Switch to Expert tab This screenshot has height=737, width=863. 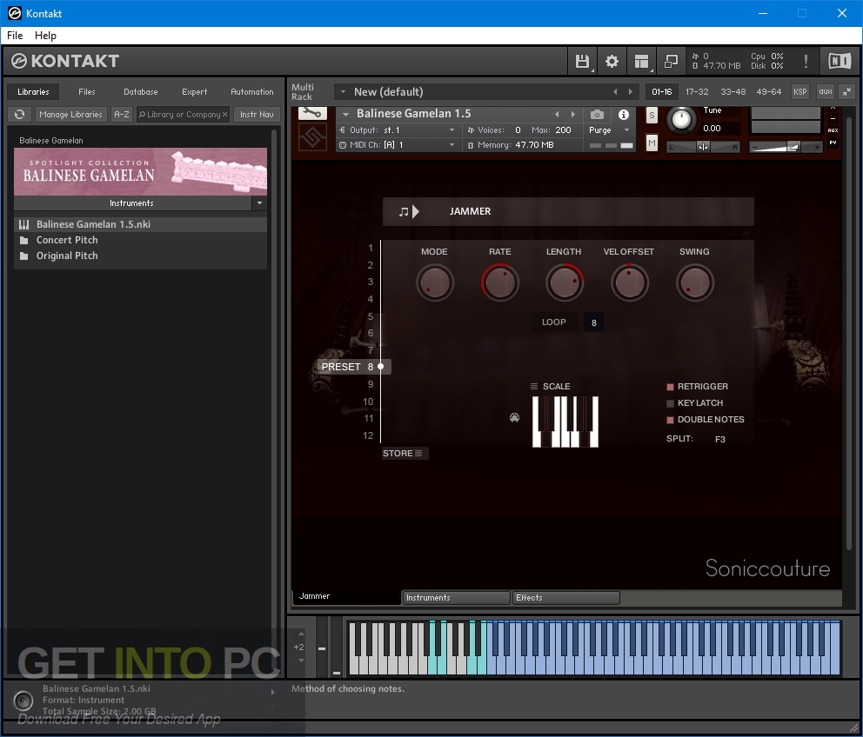click(x=194, y=92)
